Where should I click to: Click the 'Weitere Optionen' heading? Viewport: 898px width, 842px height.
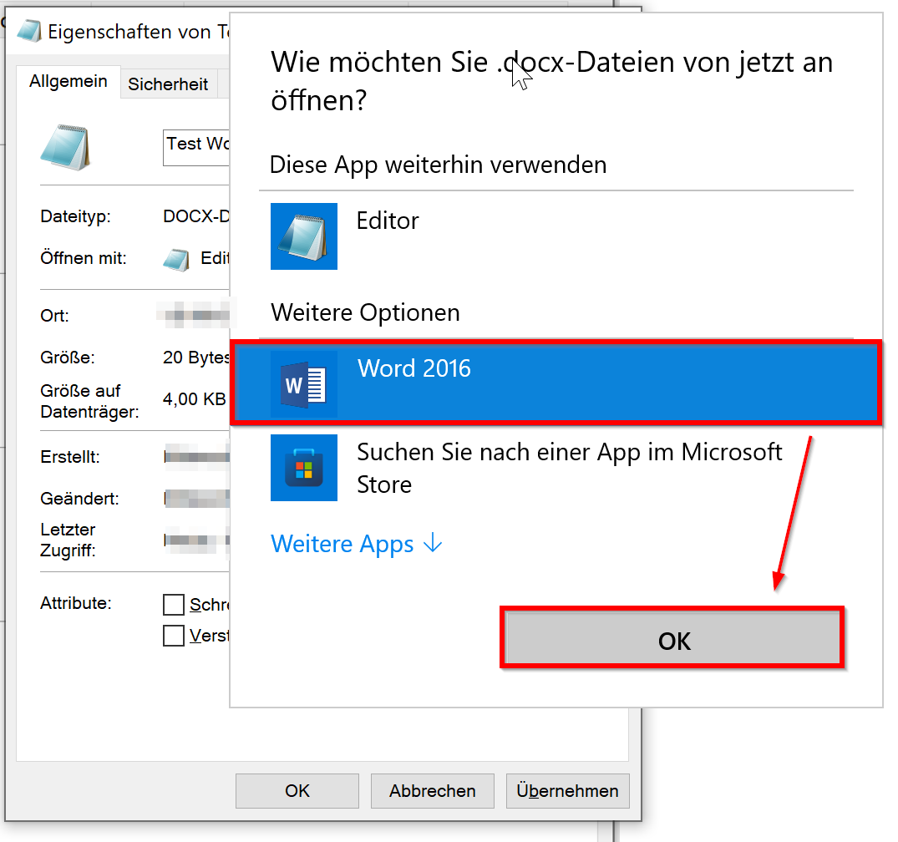(x=365, y=312)
